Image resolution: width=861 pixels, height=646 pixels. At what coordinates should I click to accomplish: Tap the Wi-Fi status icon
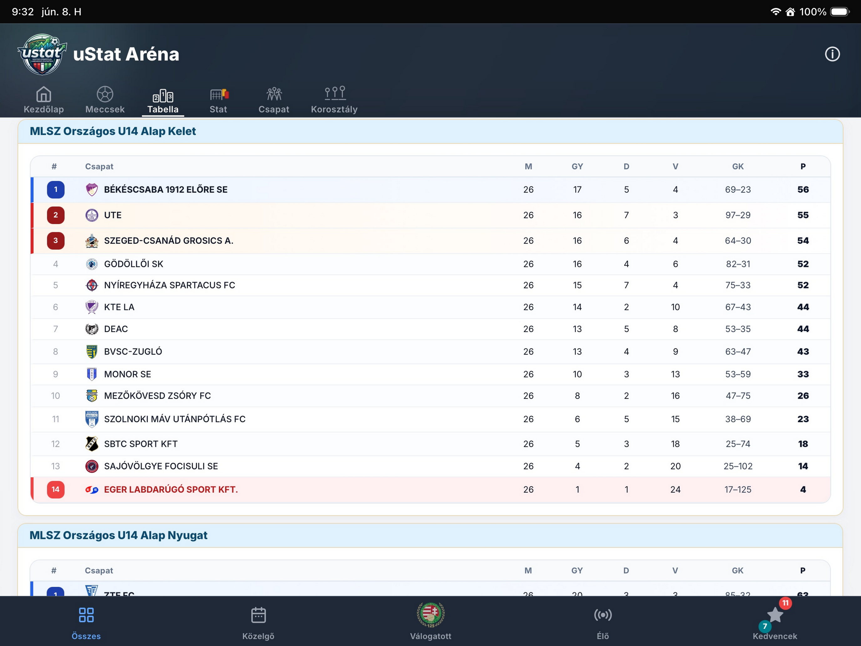[775, 12]
